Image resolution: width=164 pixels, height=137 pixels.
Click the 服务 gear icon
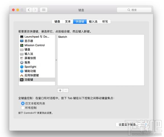[x=22, y=63]
